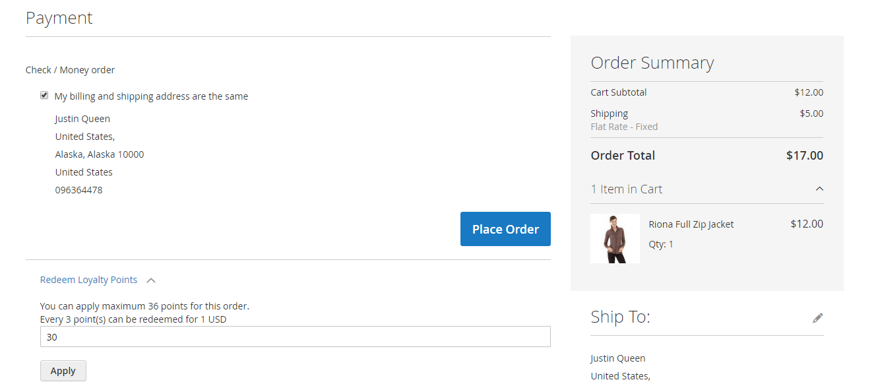
Task: Select the Check / Money order method
Action: 70,70
